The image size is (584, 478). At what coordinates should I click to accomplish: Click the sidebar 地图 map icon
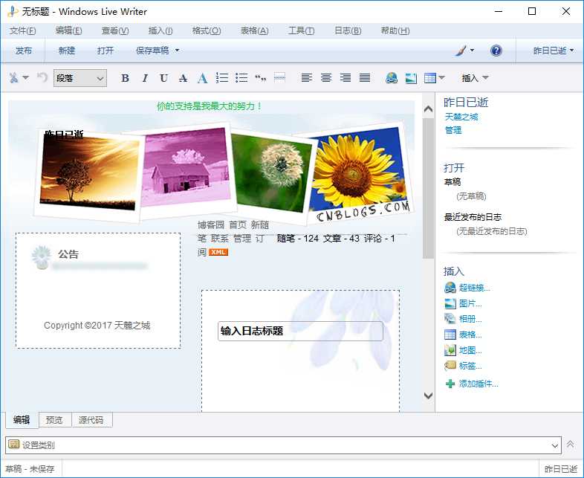[450, 350]
